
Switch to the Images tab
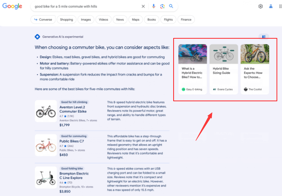point(86,20)
